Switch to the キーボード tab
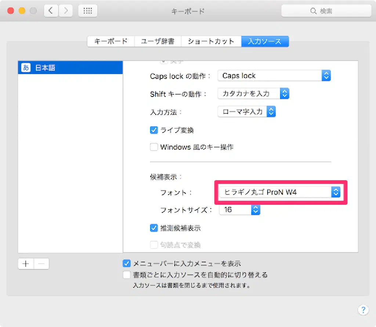Screen dimensions: 376x327 click(x=111, y=41)
